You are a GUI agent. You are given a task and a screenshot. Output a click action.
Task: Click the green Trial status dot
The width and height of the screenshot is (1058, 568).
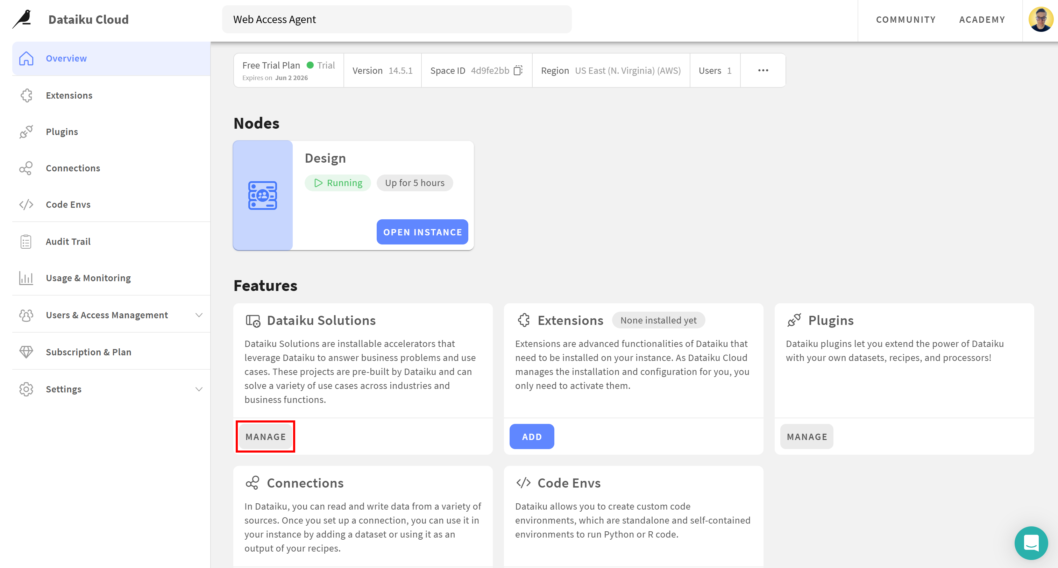pos(311,65)
